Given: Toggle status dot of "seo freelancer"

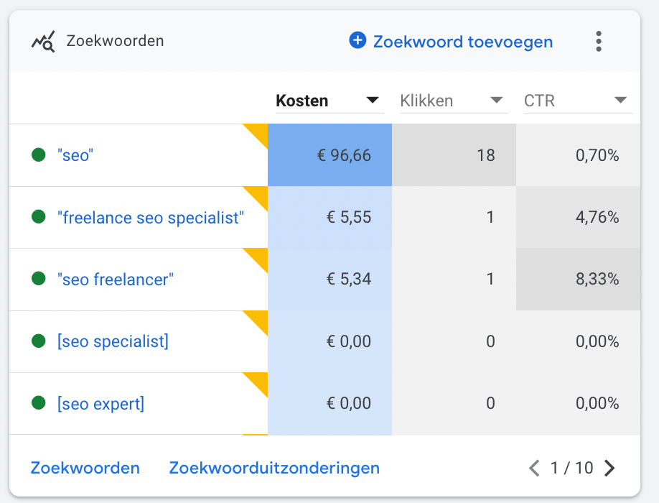Looking at the screenshot, I should click(x=39, y=278).
